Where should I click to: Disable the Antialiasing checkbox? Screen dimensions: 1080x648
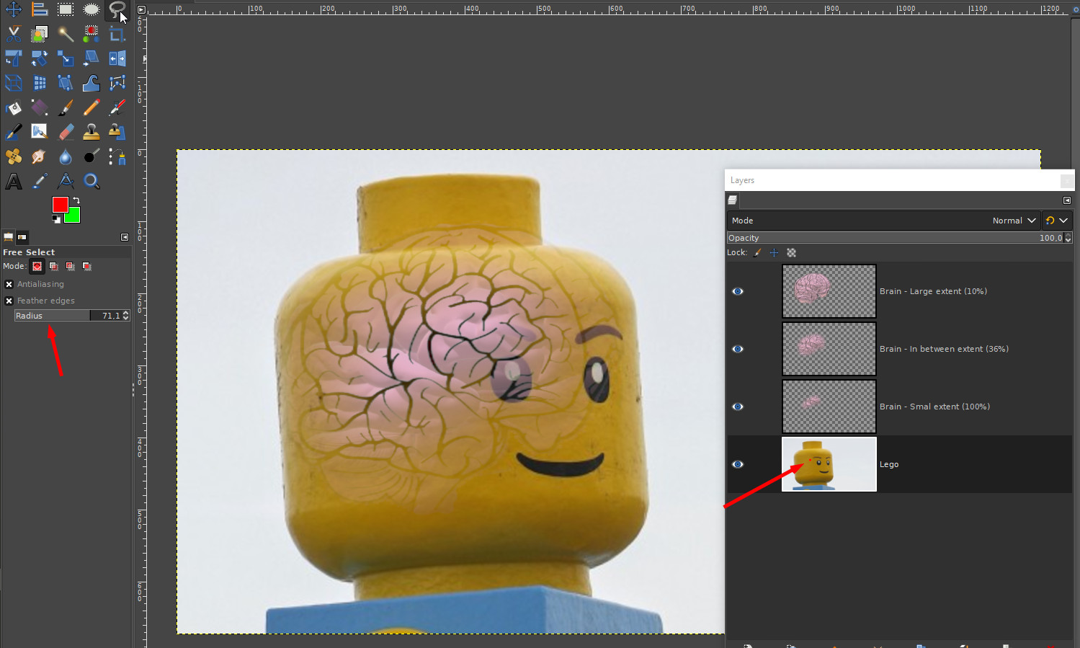click(9, 284)
